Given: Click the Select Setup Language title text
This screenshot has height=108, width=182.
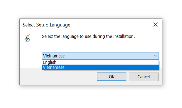Looking at the screenshot, I should coord(46,25).
